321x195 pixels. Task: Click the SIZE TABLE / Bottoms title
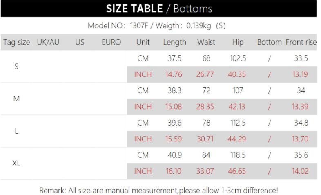159,9
